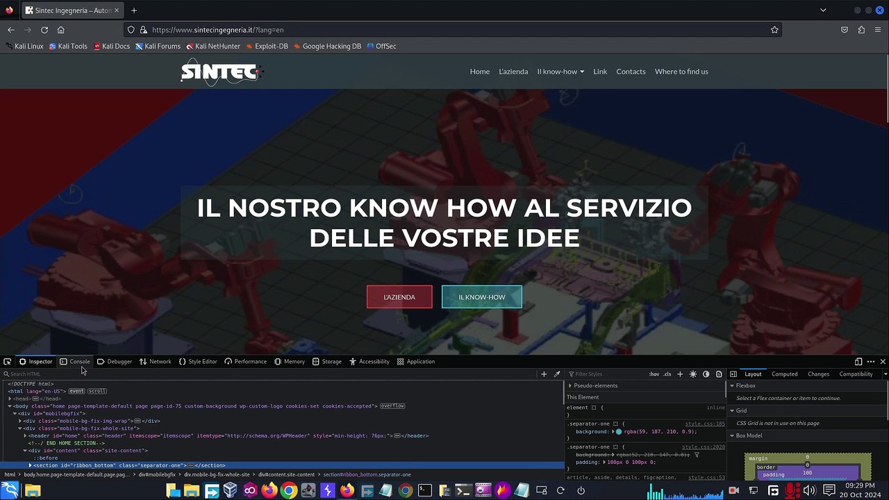Screen dimensions: 889x500
Task: Toggle print media simulation icon
Action: (719, 374)
